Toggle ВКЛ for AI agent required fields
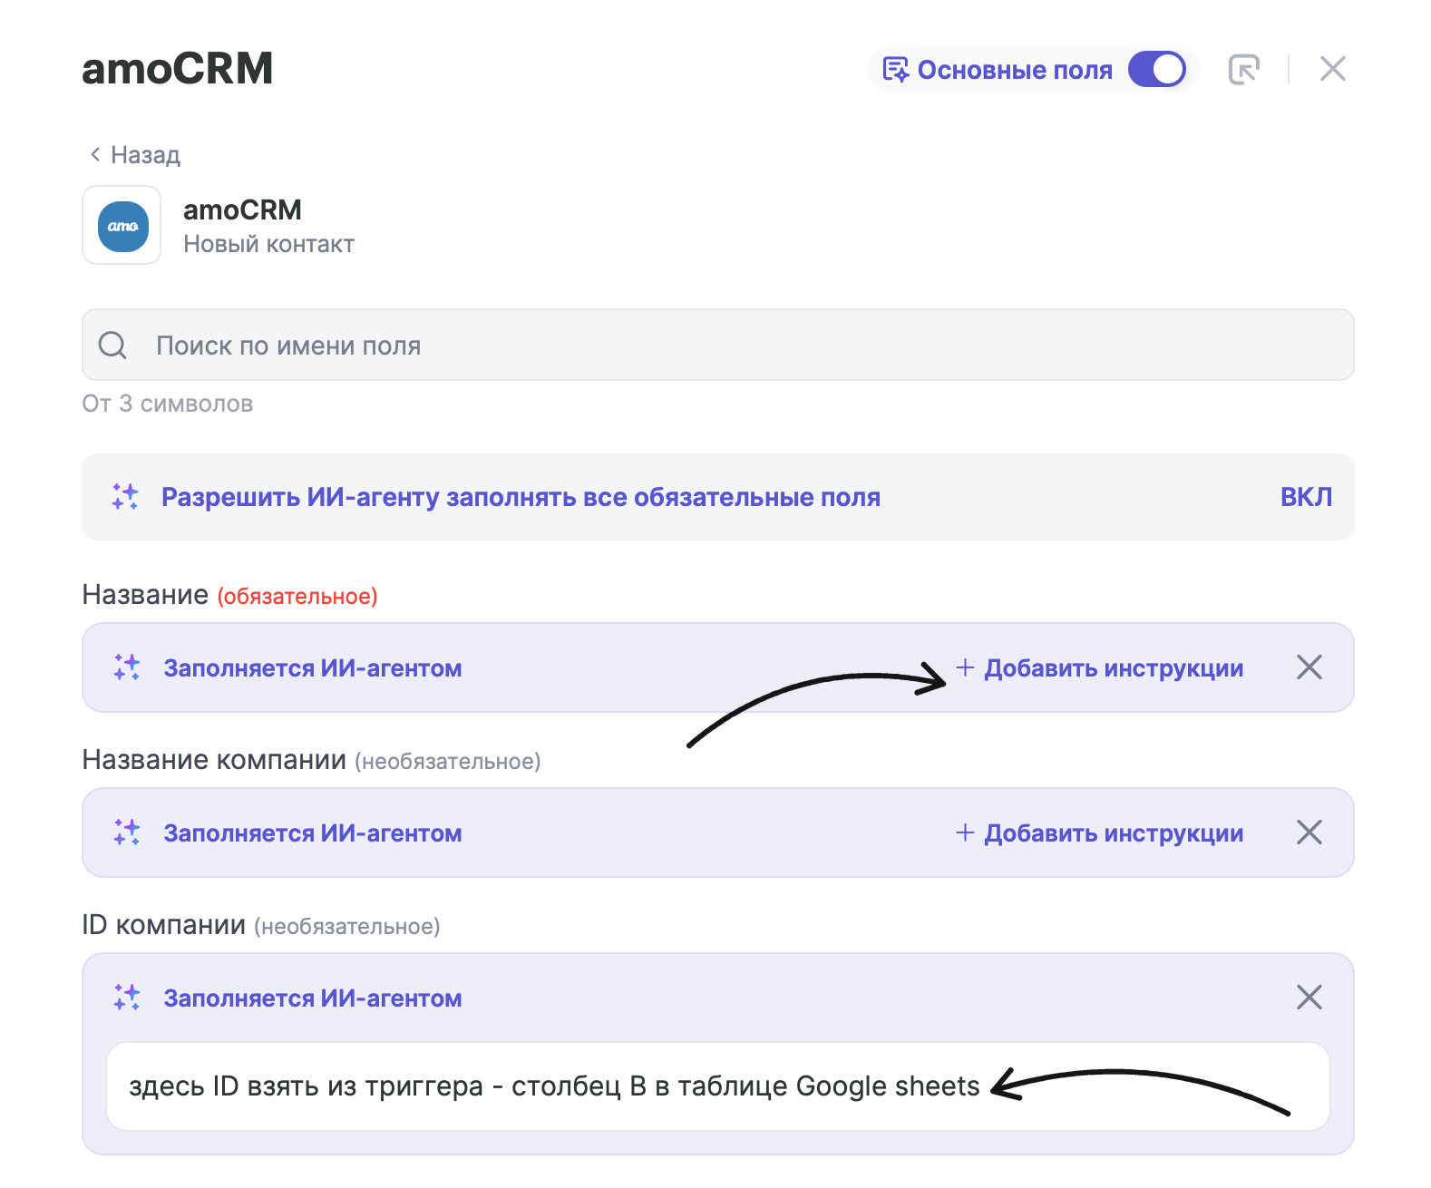1431x1188 pixels. [x=1306, y=497]
